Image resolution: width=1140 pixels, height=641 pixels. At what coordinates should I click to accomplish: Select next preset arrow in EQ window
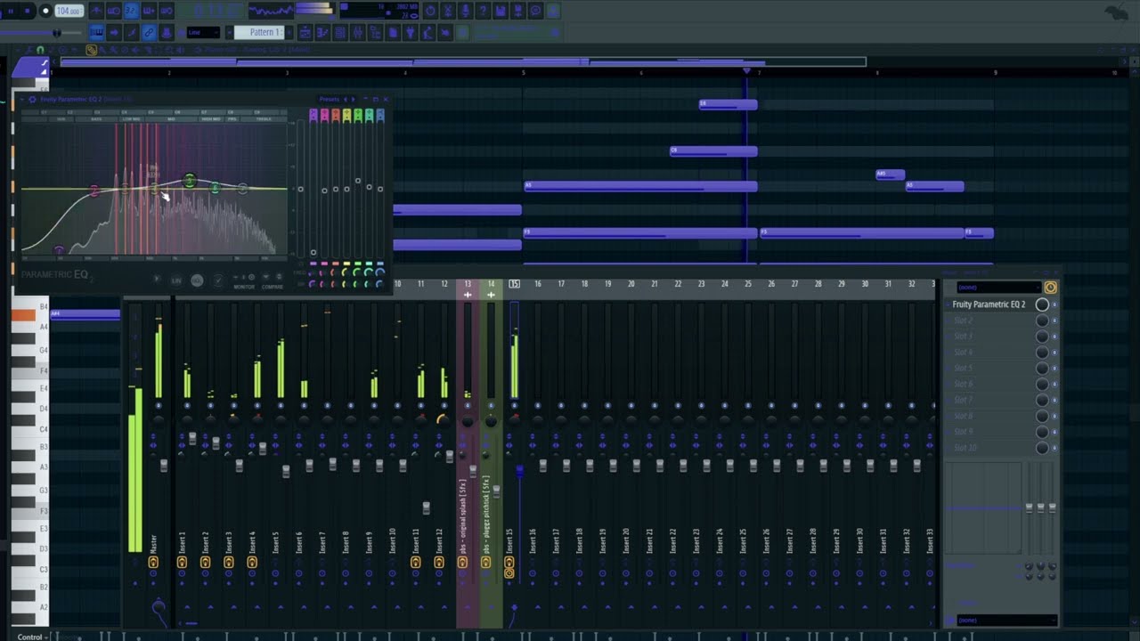[x=353, y=100]
